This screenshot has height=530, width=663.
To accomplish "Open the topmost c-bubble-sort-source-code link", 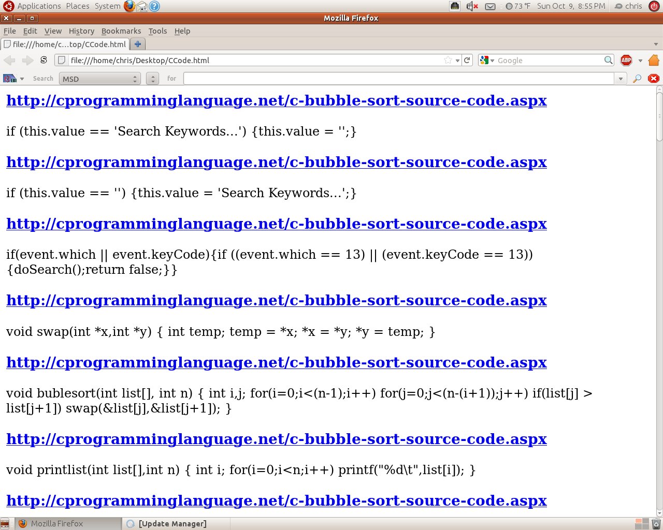I will pos(277,101).
